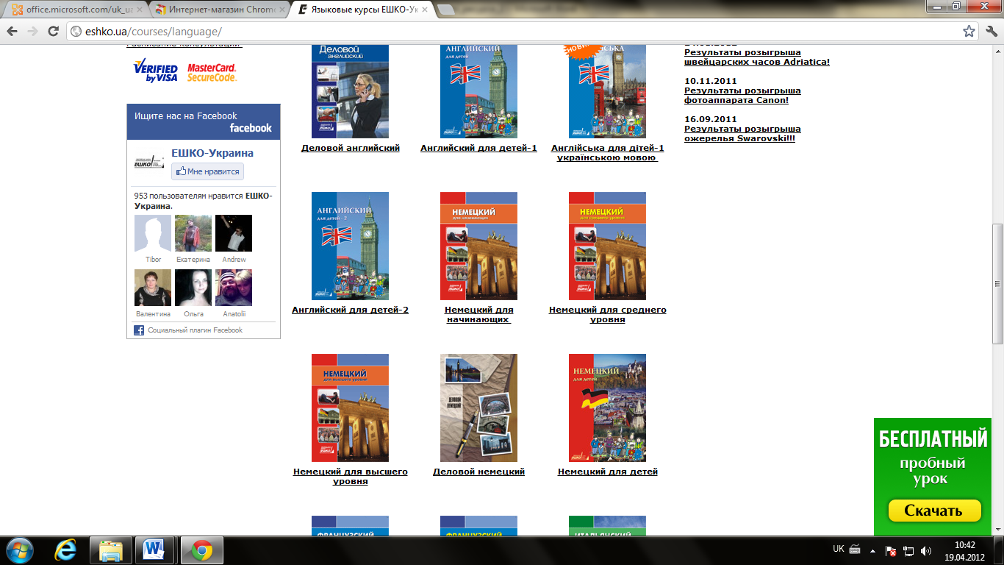Screen dimensions: 1004x565
Task: Click the БЕСПЛАТНЫЙ пробный урок banner text
Action: click(933, 458)
